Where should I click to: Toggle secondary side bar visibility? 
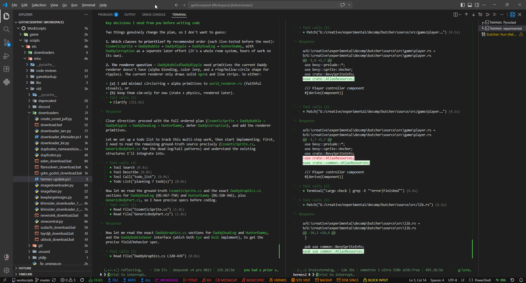click(477, 5)
